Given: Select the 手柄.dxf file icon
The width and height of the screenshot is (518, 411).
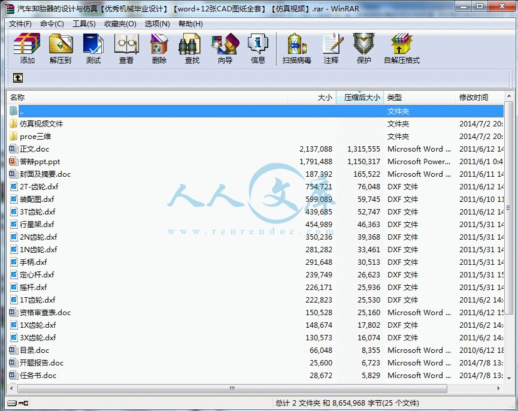Looking at the screenshot, I should pyautogui.click(x=14, y=262).
